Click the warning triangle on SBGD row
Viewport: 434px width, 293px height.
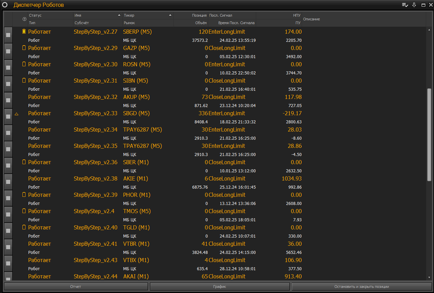click(16, 114)
